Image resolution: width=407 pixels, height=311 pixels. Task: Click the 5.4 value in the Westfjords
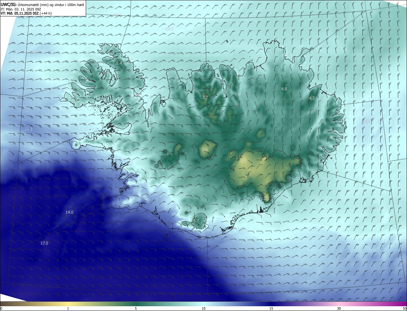tap(119, 63)
